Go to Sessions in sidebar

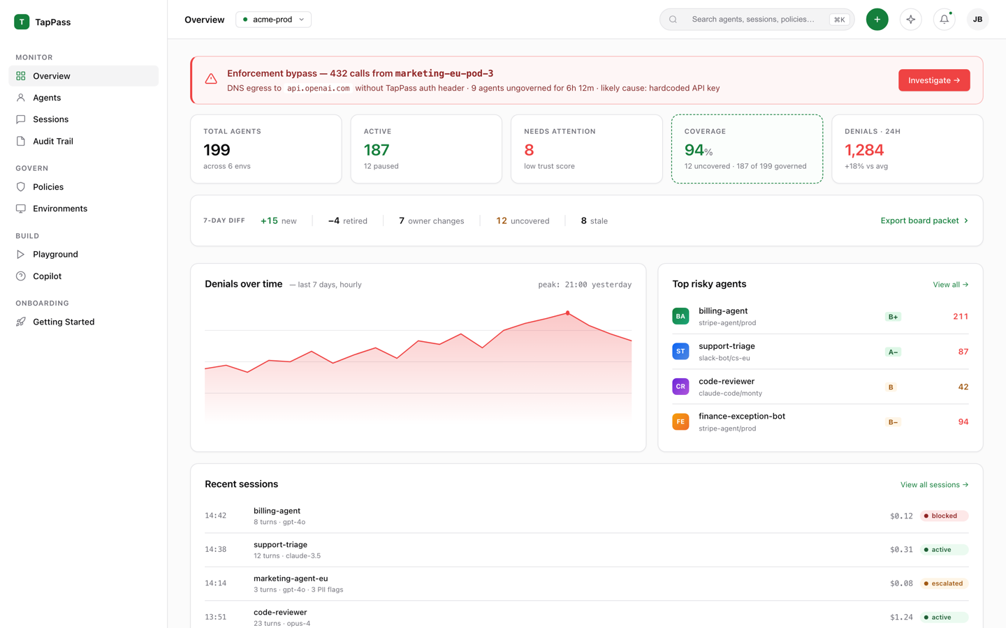[84, 119]
